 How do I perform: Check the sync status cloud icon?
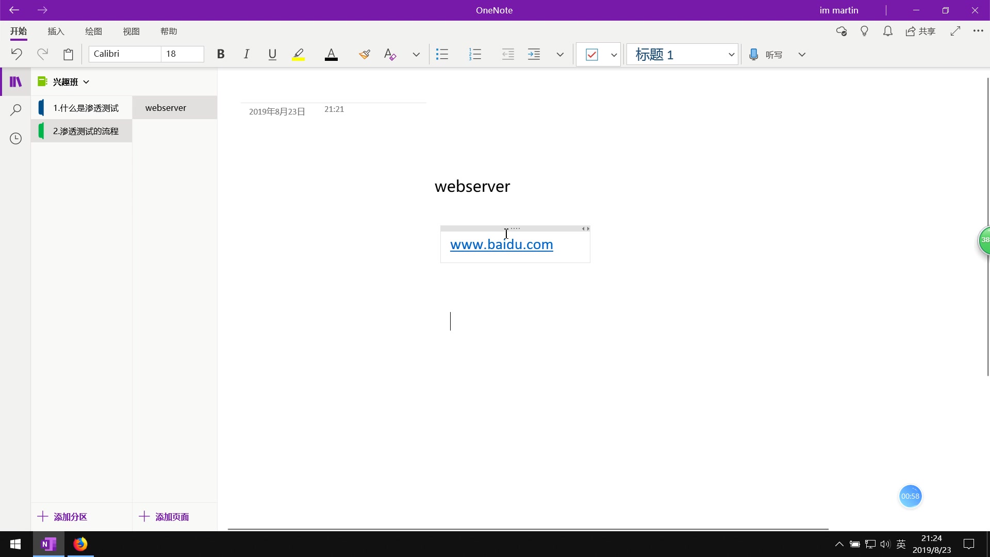[x=841, y=31]
